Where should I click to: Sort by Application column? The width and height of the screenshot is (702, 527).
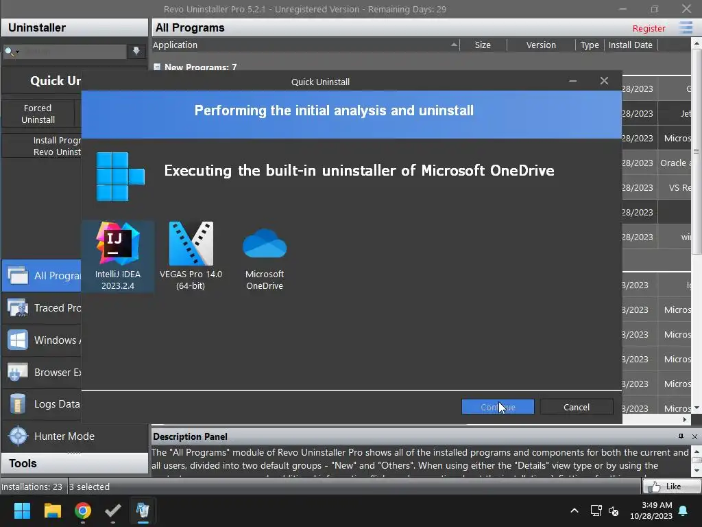(306, 45)
